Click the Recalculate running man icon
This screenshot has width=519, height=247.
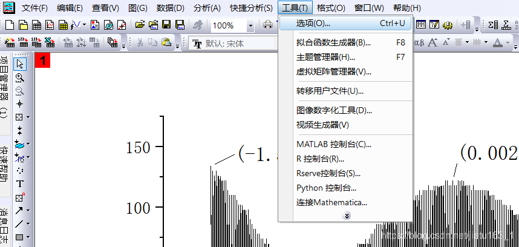(x=198, y=25)
